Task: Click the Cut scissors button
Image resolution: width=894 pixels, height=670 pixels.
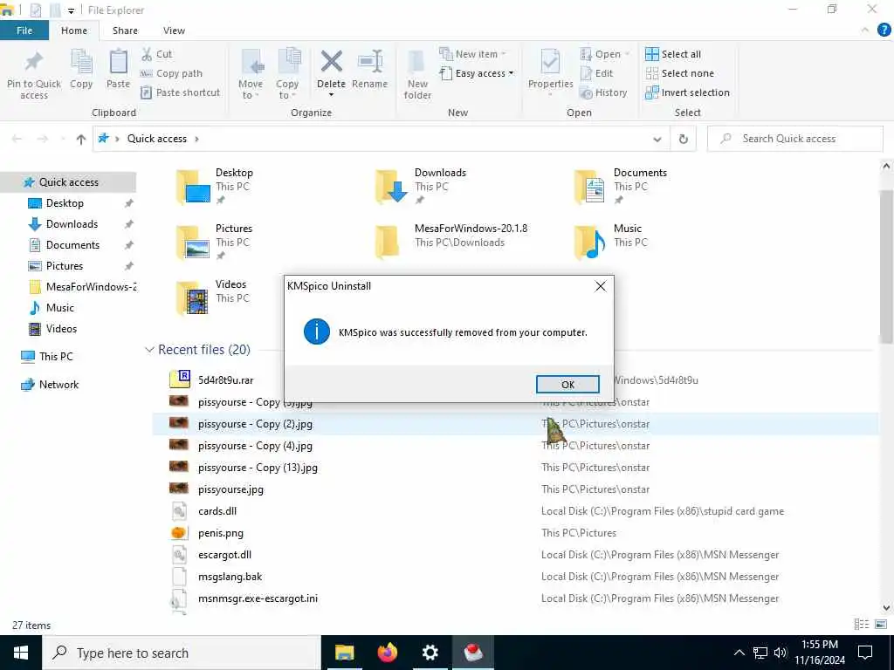Action: pos(156,54)
